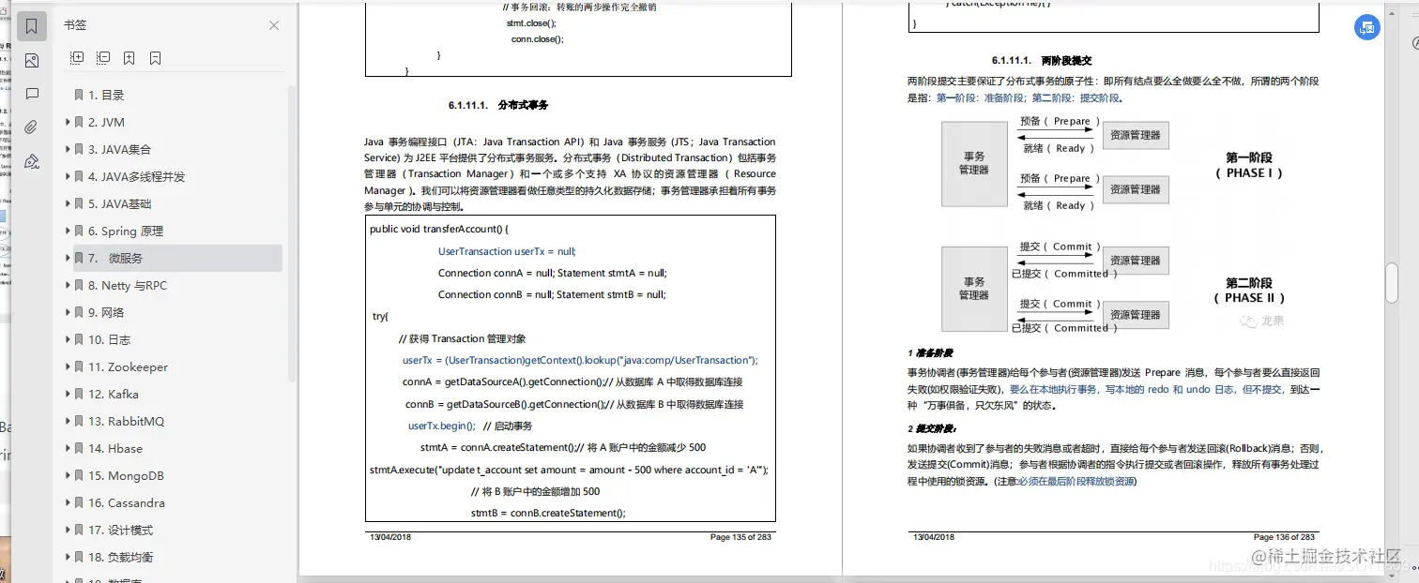Screen dimensions: 1419x583
Task: Click the document vertical scrollbar thumb
Action: pyautogui.click(x=1393, y=282)
